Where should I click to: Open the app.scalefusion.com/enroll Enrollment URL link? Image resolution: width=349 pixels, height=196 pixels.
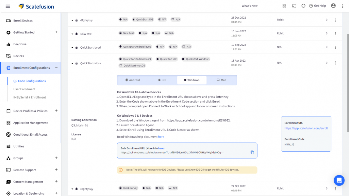[x=306, y=128]
